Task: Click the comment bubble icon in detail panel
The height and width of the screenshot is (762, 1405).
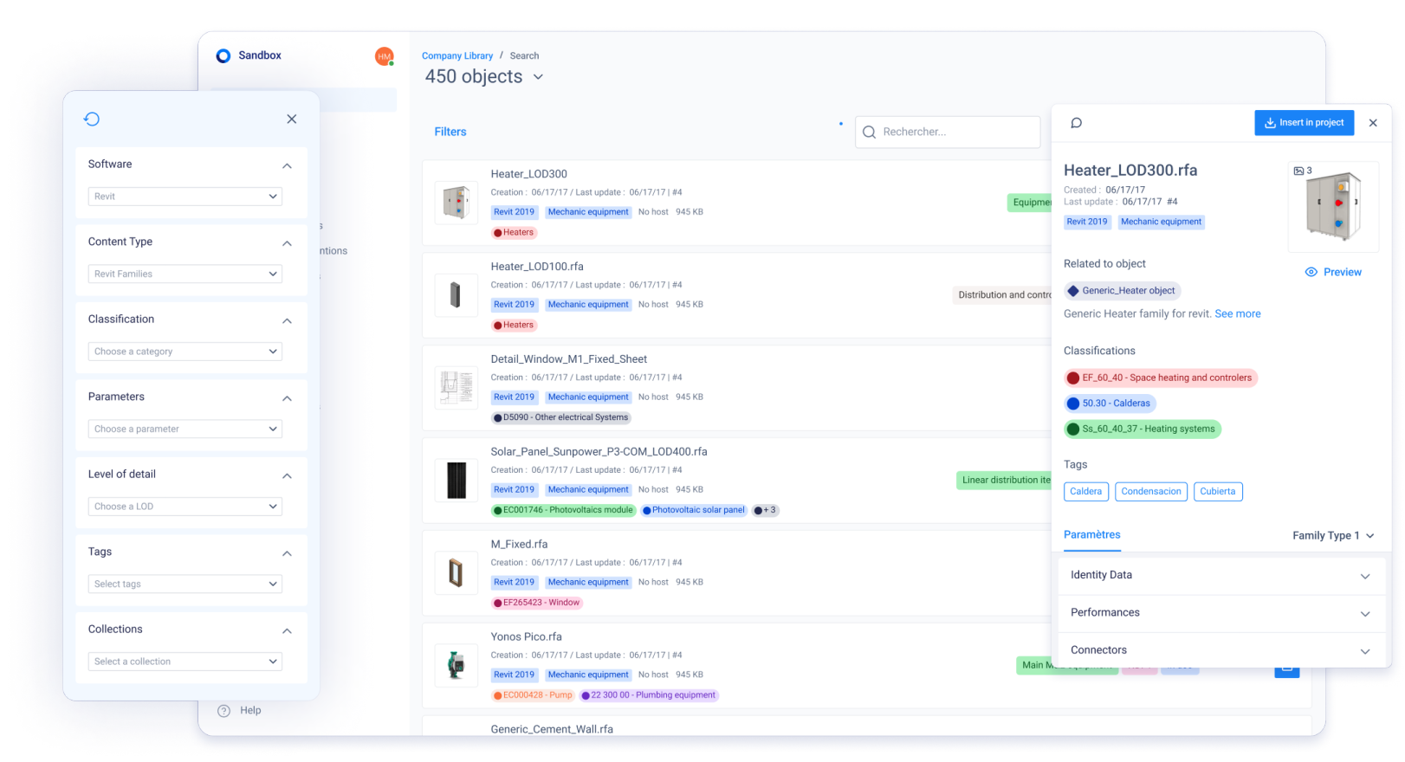Action: pos(1076,123)
